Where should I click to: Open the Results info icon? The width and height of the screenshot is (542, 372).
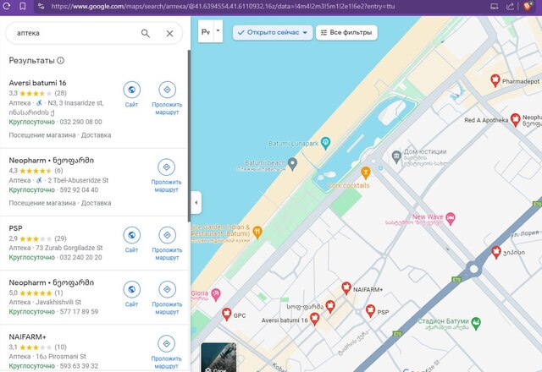(60, 60)
